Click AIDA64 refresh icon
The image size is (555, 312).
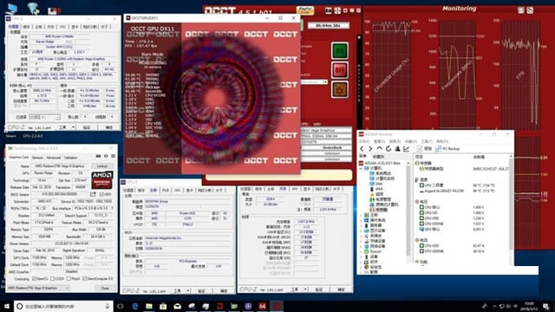tap(388, 149)
